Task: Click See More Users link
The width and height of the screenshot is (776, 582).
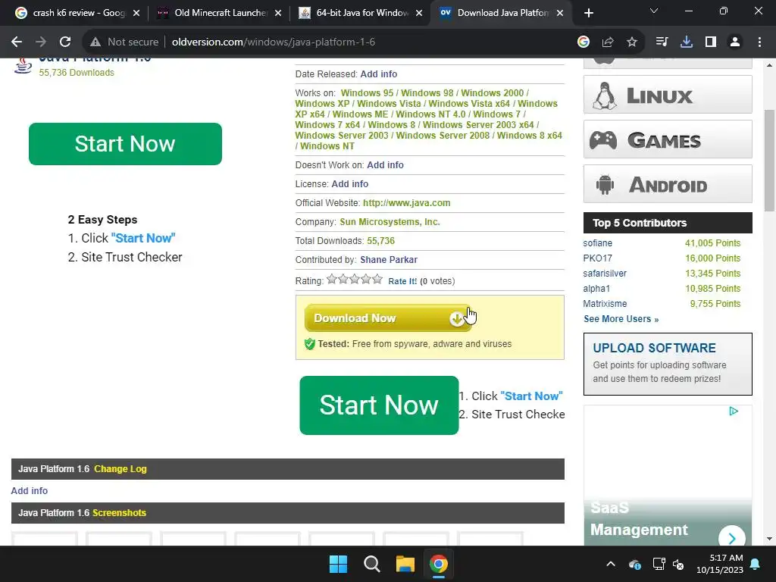Action: pos(621,319)
